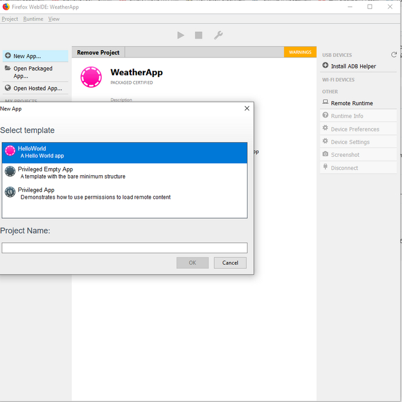This screenshot has width=402, height=402.
Task: Click the Project Name: label
Action: (x=25, y=230)
